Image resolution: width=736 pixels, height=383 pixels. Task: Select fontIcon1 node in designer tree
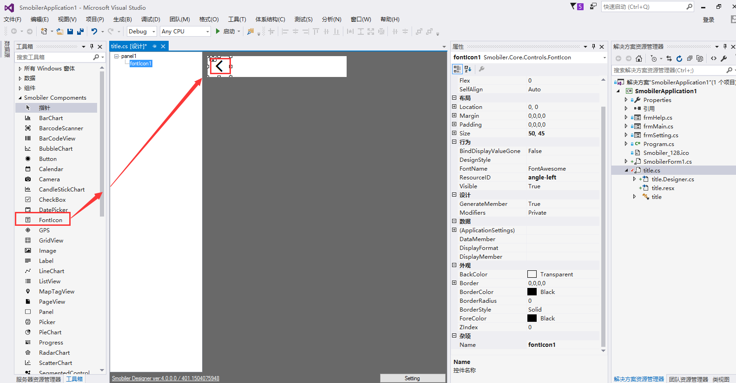[141, 64]
